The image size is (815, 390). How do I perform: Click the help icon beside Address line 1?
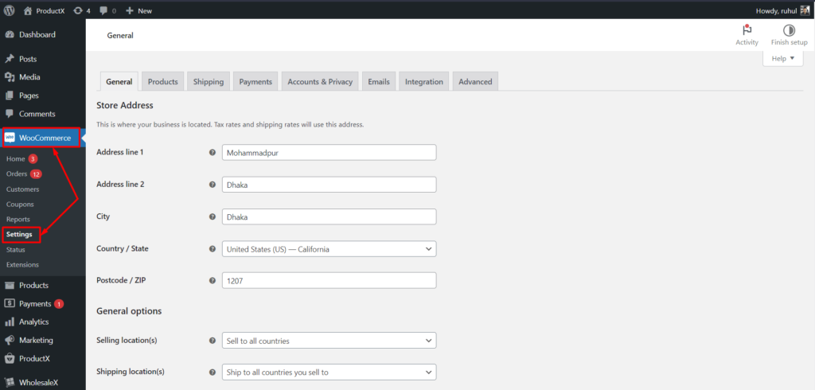[x=212, y=153]
